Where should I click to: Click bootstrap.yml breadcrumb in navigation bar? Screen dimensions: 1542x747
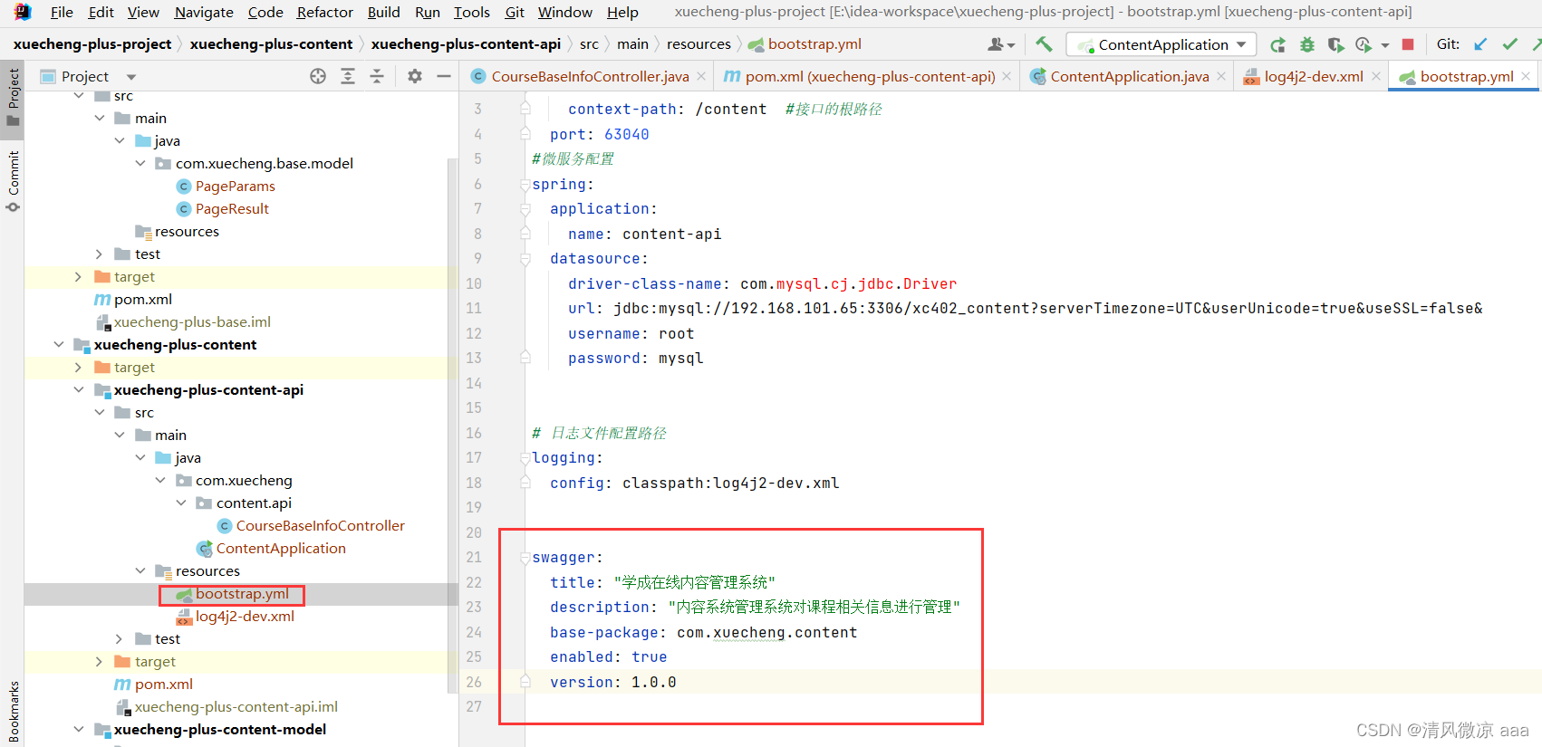[814, 44]
